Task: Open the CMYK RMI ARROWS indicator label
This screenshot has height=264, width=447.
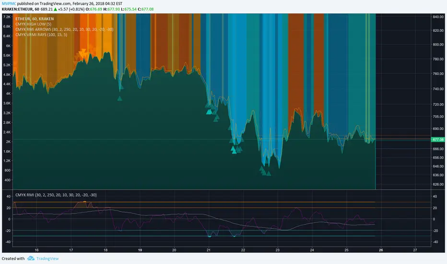Action: [x=63, y=29]
